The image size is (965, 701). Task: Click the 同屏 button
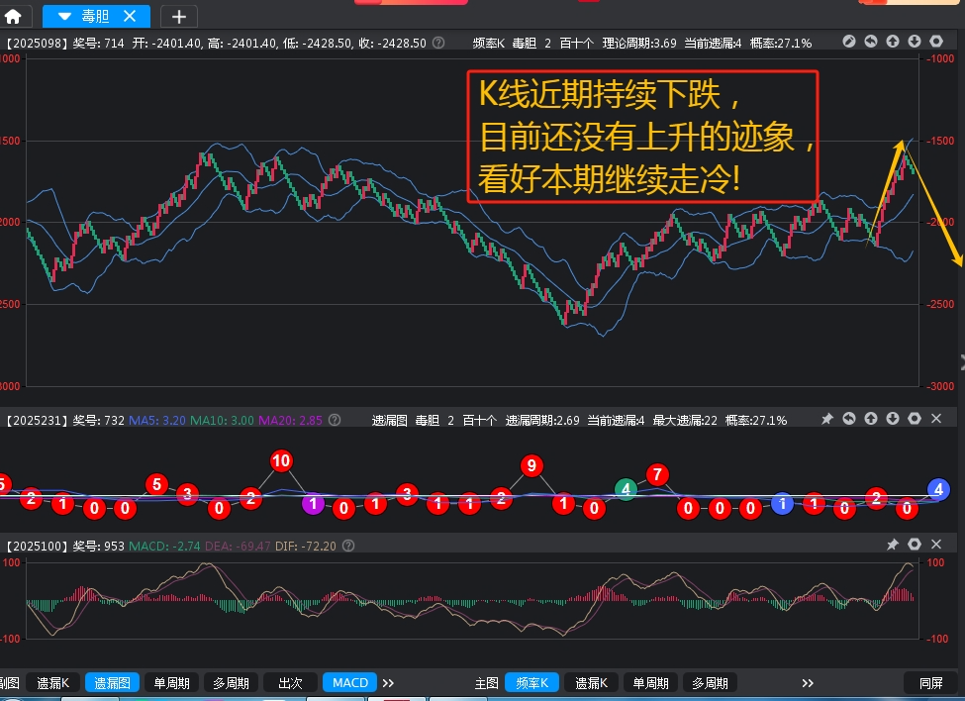pyautogui.click(x=930, y=682)
